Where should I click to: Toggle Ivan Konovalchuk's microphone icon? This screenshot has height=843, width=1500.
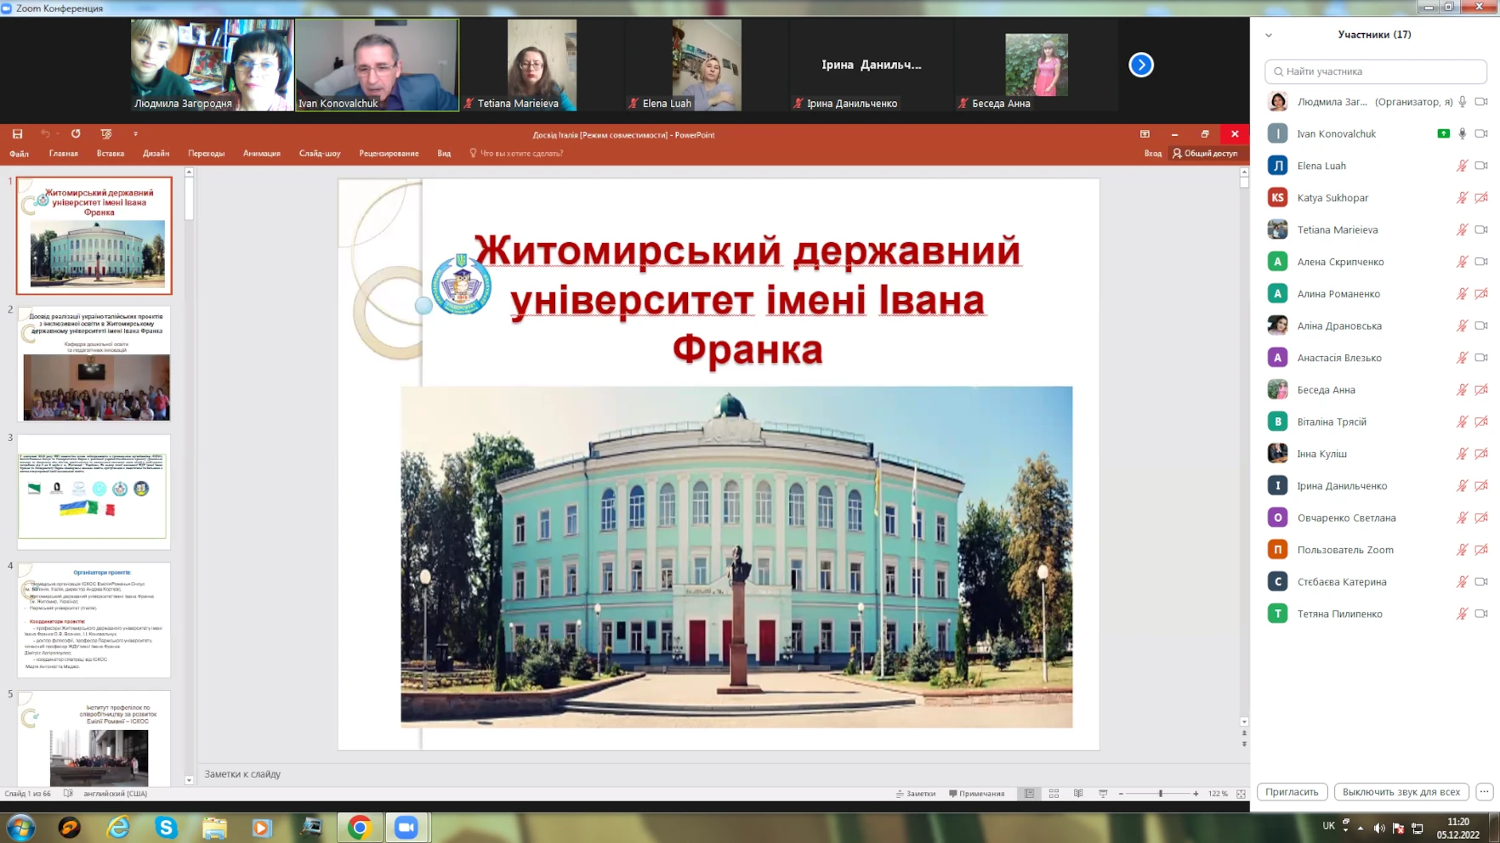click(x=1463, y=133)
